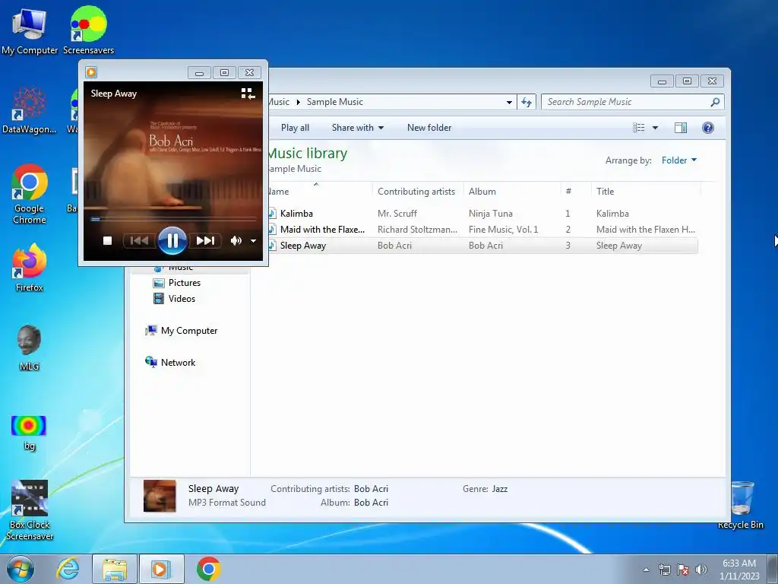Screen dimensions: 778x584
Task: Stop the Sleep Away track
Action: click(107, 241)
